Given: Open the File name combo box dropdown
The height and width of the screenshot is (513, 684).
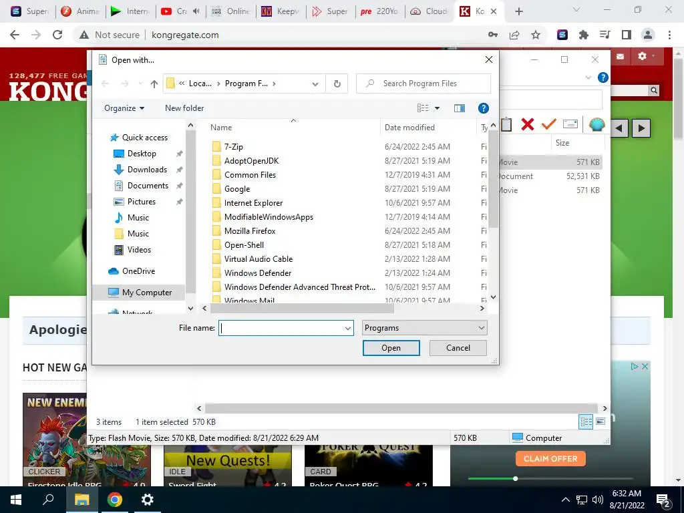Looking at the screenshot, I should (347, 328).
